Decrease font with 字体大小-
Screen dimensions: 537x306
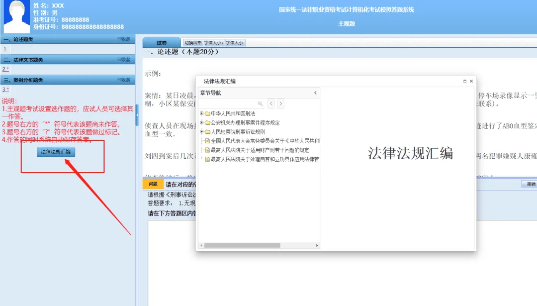[235, 43]
